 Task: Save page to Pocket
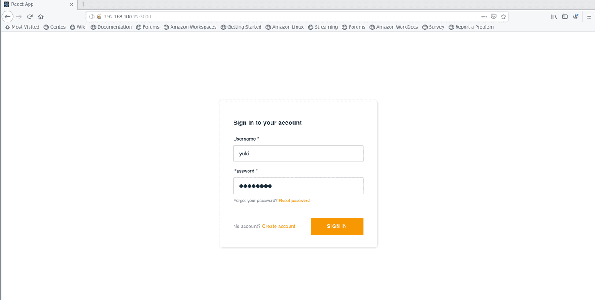point(494,17)
